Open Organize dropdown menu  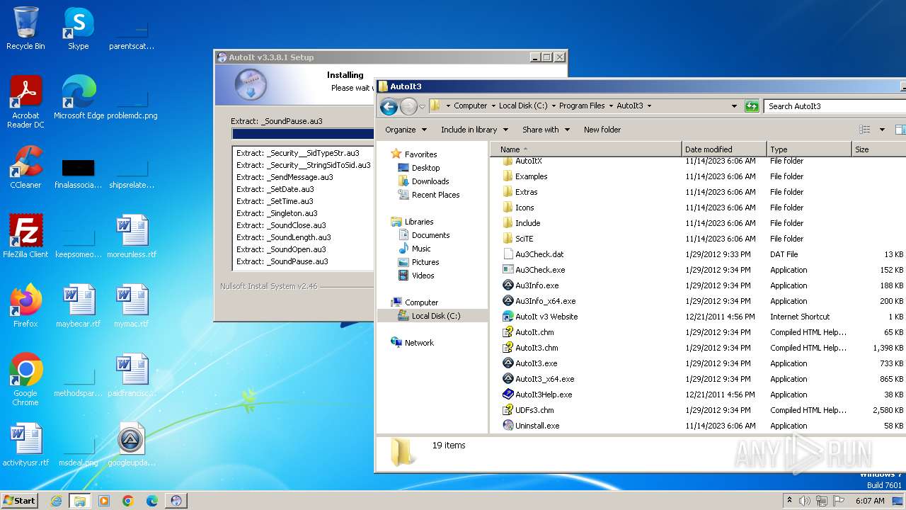(406, 130)
